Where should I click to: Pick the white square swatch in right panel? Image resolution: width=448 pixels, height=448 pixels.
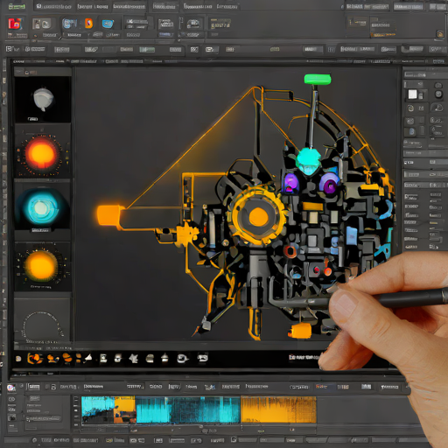coord(412,94)
